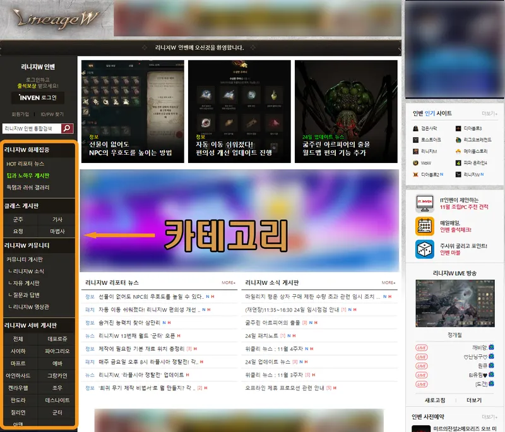This screenshot has width=505, height=432.
Task: Open 자유 게시판 in the sidebar
Action: point(24,283)
